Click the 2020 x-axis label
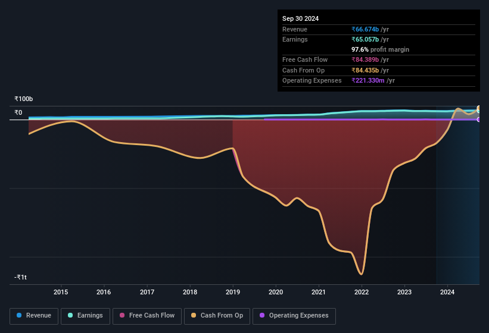The width and height of the screenshot is (489, 333). (276, 292)
